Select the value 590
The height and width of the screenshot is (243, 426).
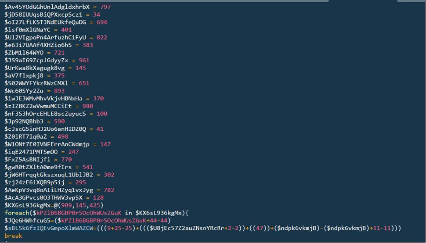pos(59,121)
